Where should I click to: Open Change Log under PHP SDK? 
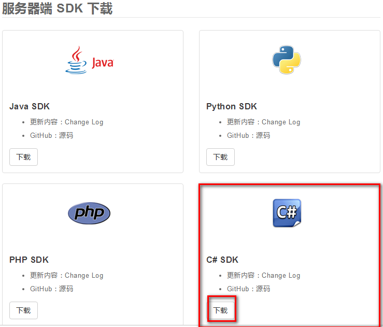[x=84, y=275]
